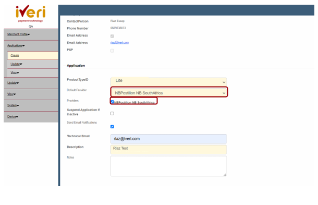
Task: Uncheck the NBPostilion NB SouthAfrica provider checkbox
Action: tap(112, 102)
